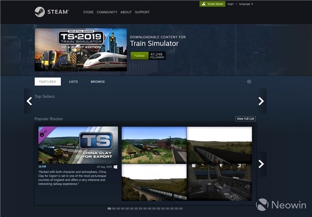
Task: Click the Top Sellers heading
Action: point(44,97)
